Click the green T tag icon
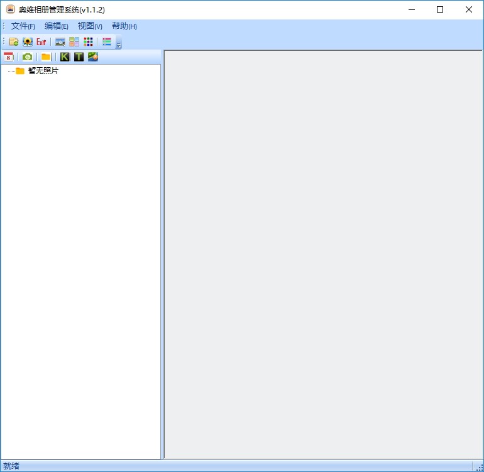Viewport: 484px width, 472px height. tap(79, 56)
